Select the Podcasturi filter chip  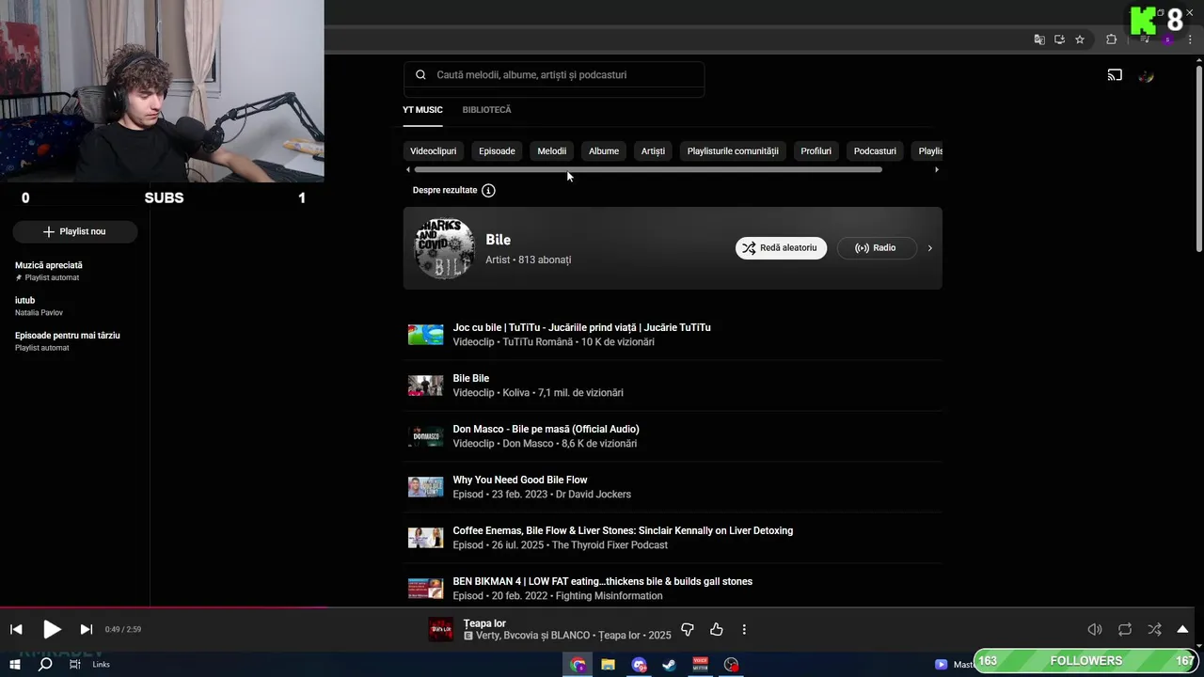pyautogui.click(x=875, y=151)
